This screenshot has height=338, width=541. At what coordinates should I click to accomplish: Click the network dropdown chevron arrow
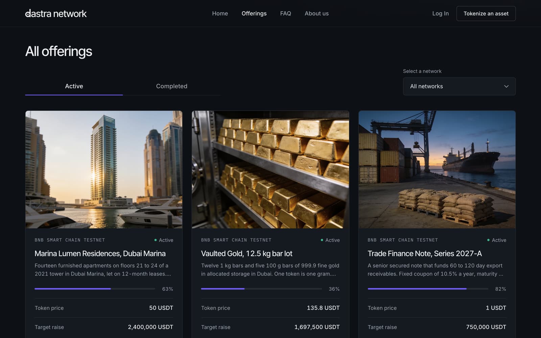[506, 86]
